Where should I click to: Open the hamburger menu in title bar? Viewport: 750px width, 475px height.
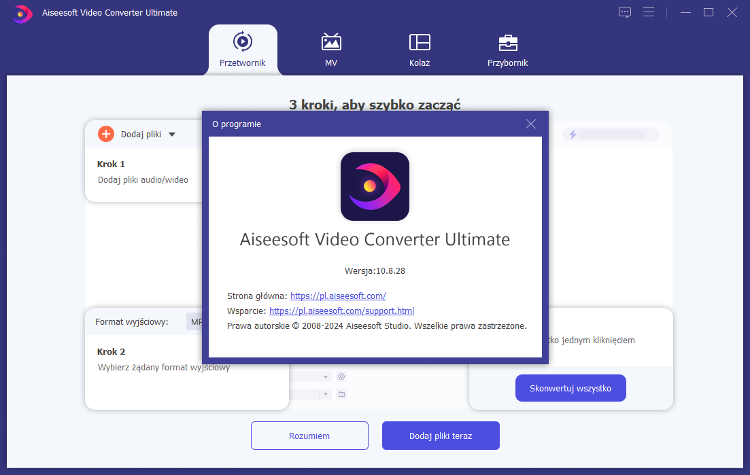tap(649, 12)
